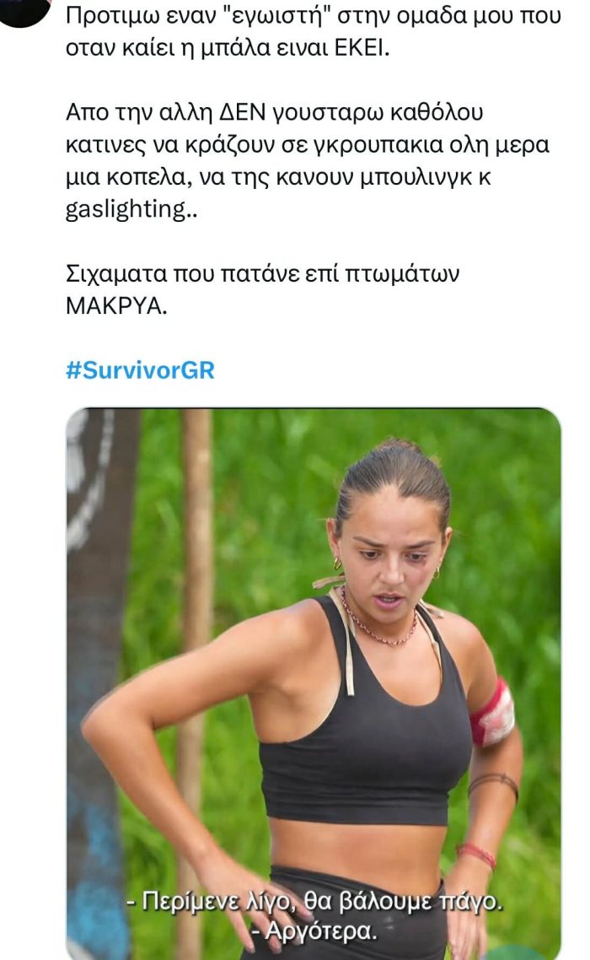The image size is (590, 960).
Task: Open the #SurvivorGR hashtag
Action: [x=140, y=370]
